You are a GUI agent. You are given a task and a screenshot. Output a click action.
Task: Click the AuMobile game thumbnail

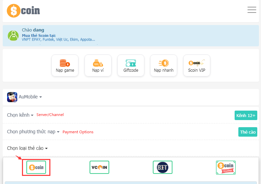[12, 97]
